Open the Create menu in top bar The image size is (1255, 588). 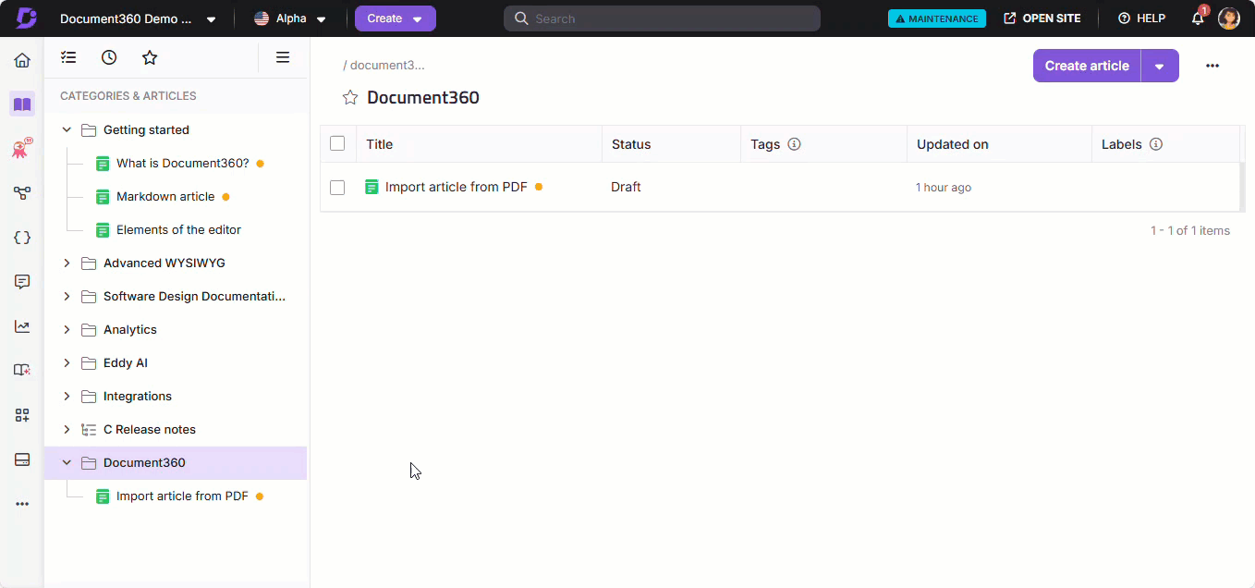pyautogui.click(x=395, y=18)
